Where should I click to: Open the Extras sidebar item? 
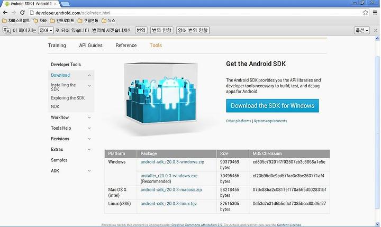pos(57,149)
